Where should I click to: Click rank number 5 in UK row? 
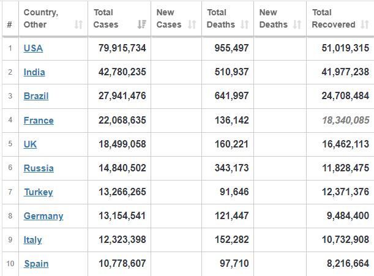[10, 144]
